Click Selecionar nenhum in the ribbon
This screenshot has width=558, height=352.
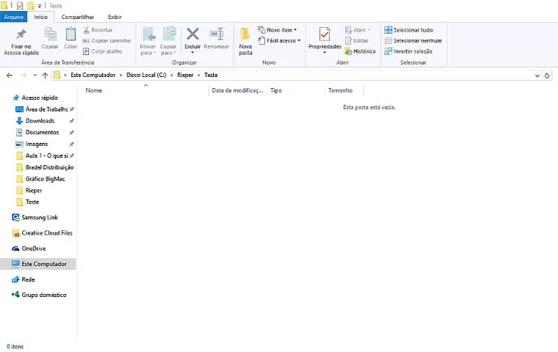(413, 40)
